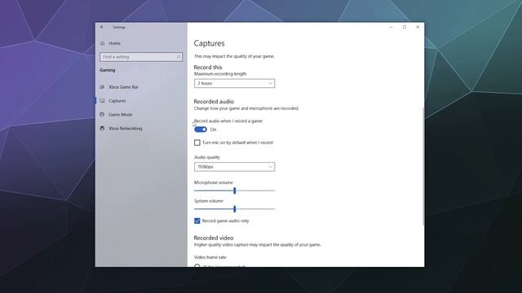Image resolution: width=522 pixels, height=293 pixels.
Task: Select the 30 fps video frame rate radio
Action: [x=197, y=266]
